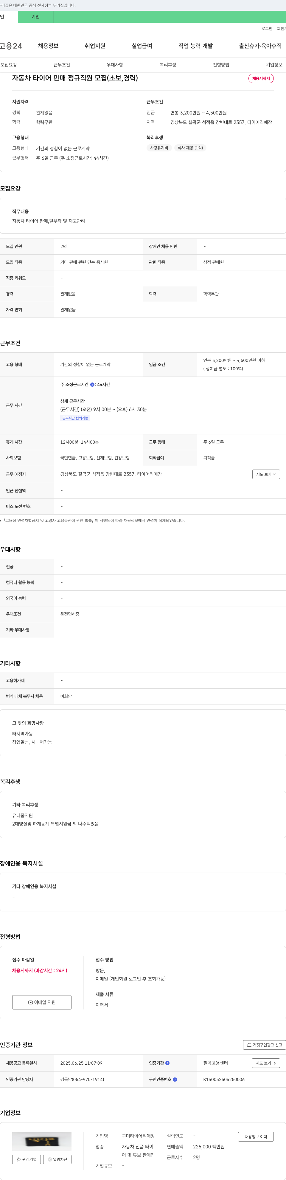Screen dimensions: 286x1180
Task: Block company via 열람차단 button
Action: pyautogui.click(x=57, y=1159)
